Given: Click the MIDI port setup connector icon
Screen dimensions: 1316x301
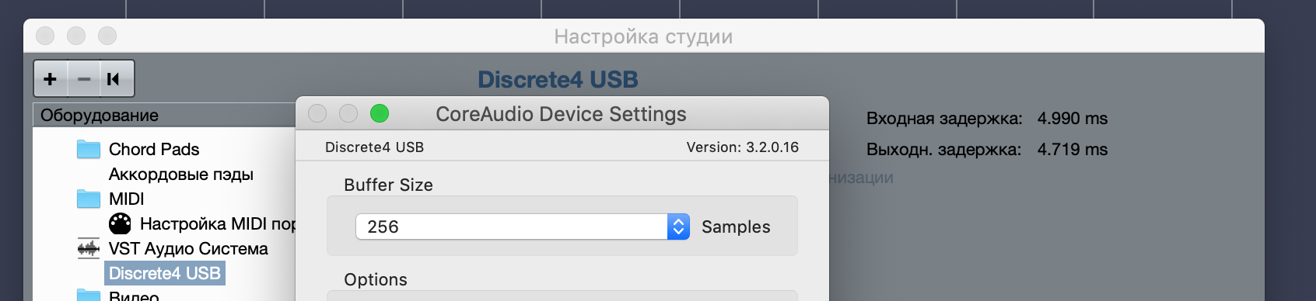Looking at the screenshot, I should pyautogui.click(x=120, y=223).
